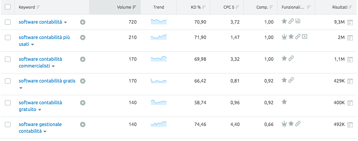This screenshot has height=141, width=358.
Task: Open SERP results icon for 9,3M row
Action: pyautogui.click(x=350, y=22)
